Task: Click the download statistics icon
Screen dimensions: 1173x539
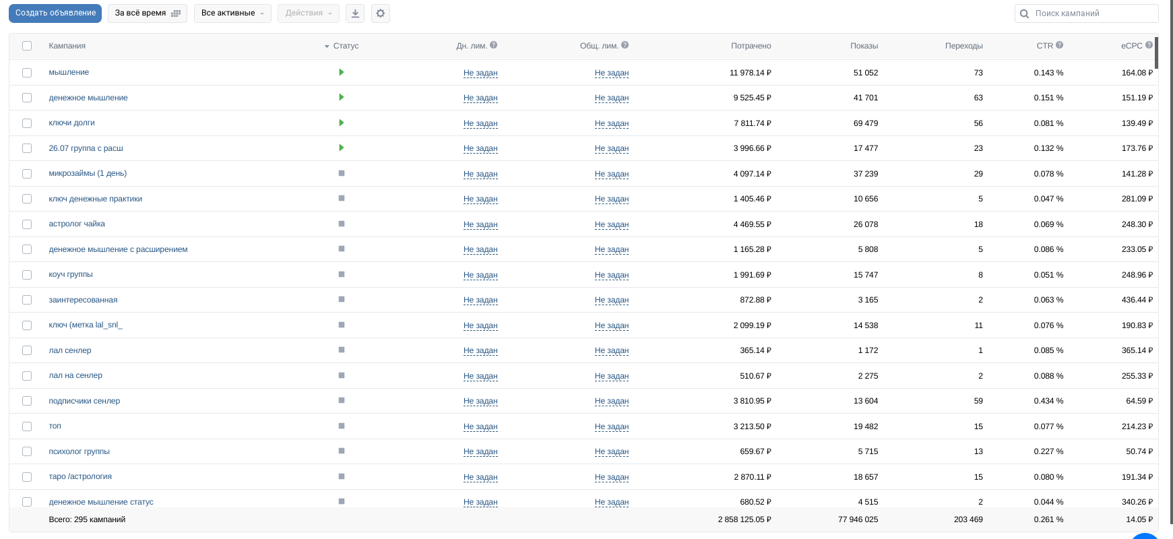Action: pyautogui.click(x=355, y=13)
